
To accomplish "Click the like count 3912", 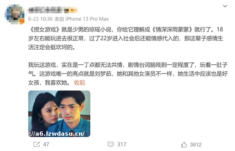I will point(196,145).
